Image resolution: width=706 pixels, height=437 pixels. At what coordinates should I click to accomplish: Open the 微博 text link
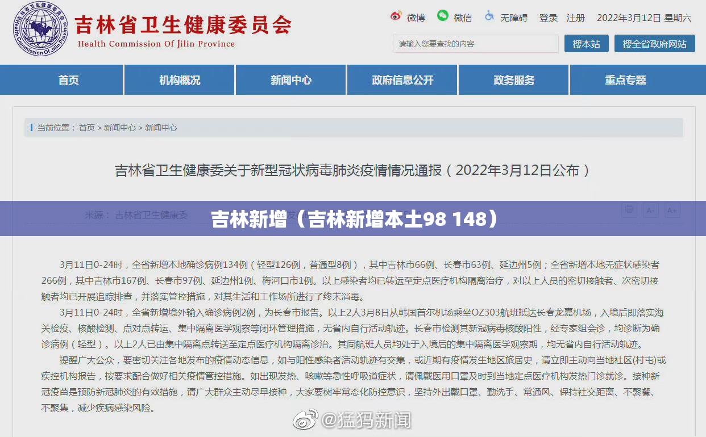416,18
